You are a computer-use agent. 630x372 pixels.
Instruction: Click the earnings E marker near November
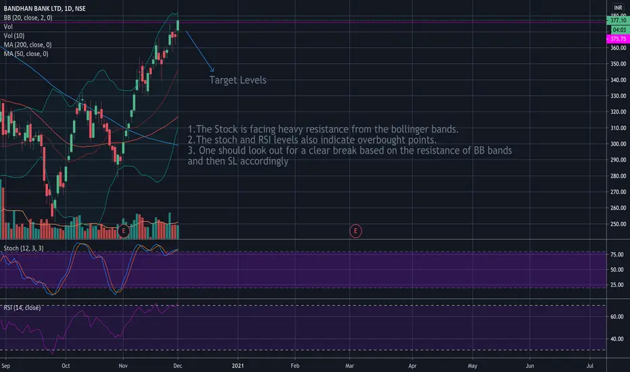click(123, 231)
